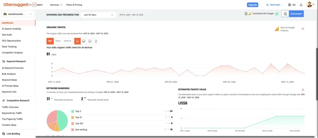The height and width of the screenshot is (138, 318).
Task: Click the Upgrade button
Action: coord(252,5)
